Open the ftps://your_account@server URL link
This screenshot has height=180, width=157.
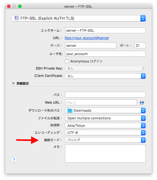pyautogui.click(x=87, y=38)
